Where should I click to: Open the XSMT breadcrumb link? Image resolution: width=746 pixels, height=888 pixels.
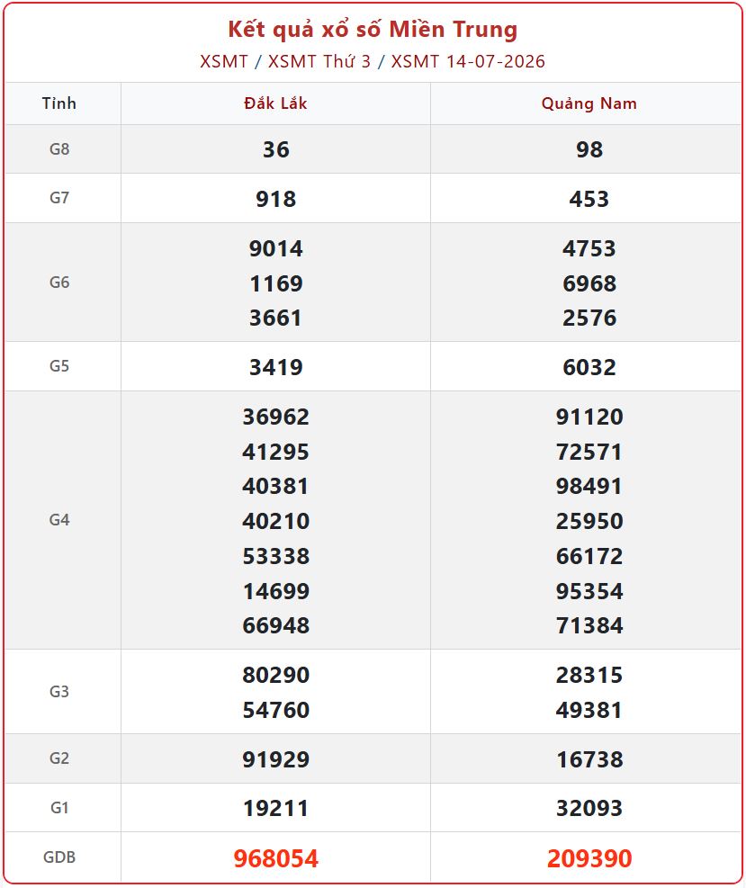[224, 61]
